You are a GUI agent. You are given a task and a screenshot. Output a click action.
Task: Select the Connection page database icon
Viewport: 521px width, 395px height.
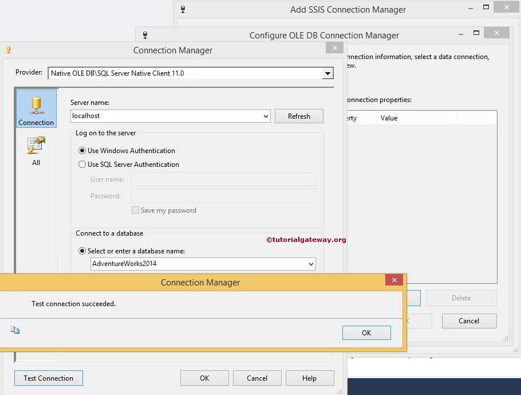(35, 105)
